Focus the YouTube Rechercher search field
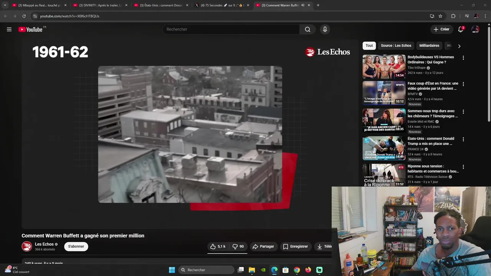 point(231,30)
